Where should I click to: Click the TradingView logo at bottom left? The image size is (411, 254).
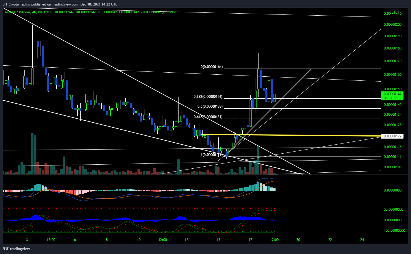point(16,249)
